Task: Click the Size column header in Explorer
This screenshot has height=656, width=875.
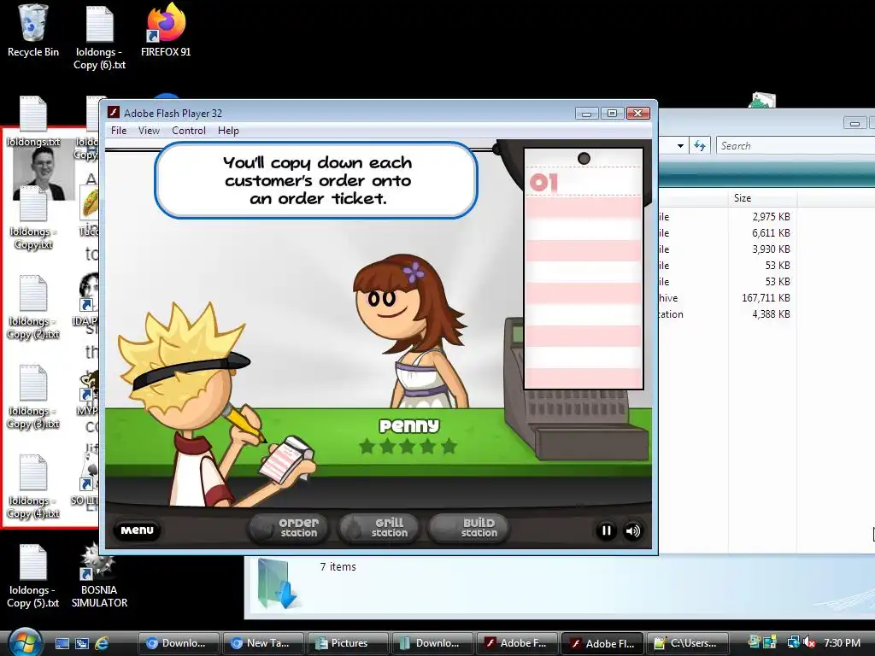Action: click(762, 198)
